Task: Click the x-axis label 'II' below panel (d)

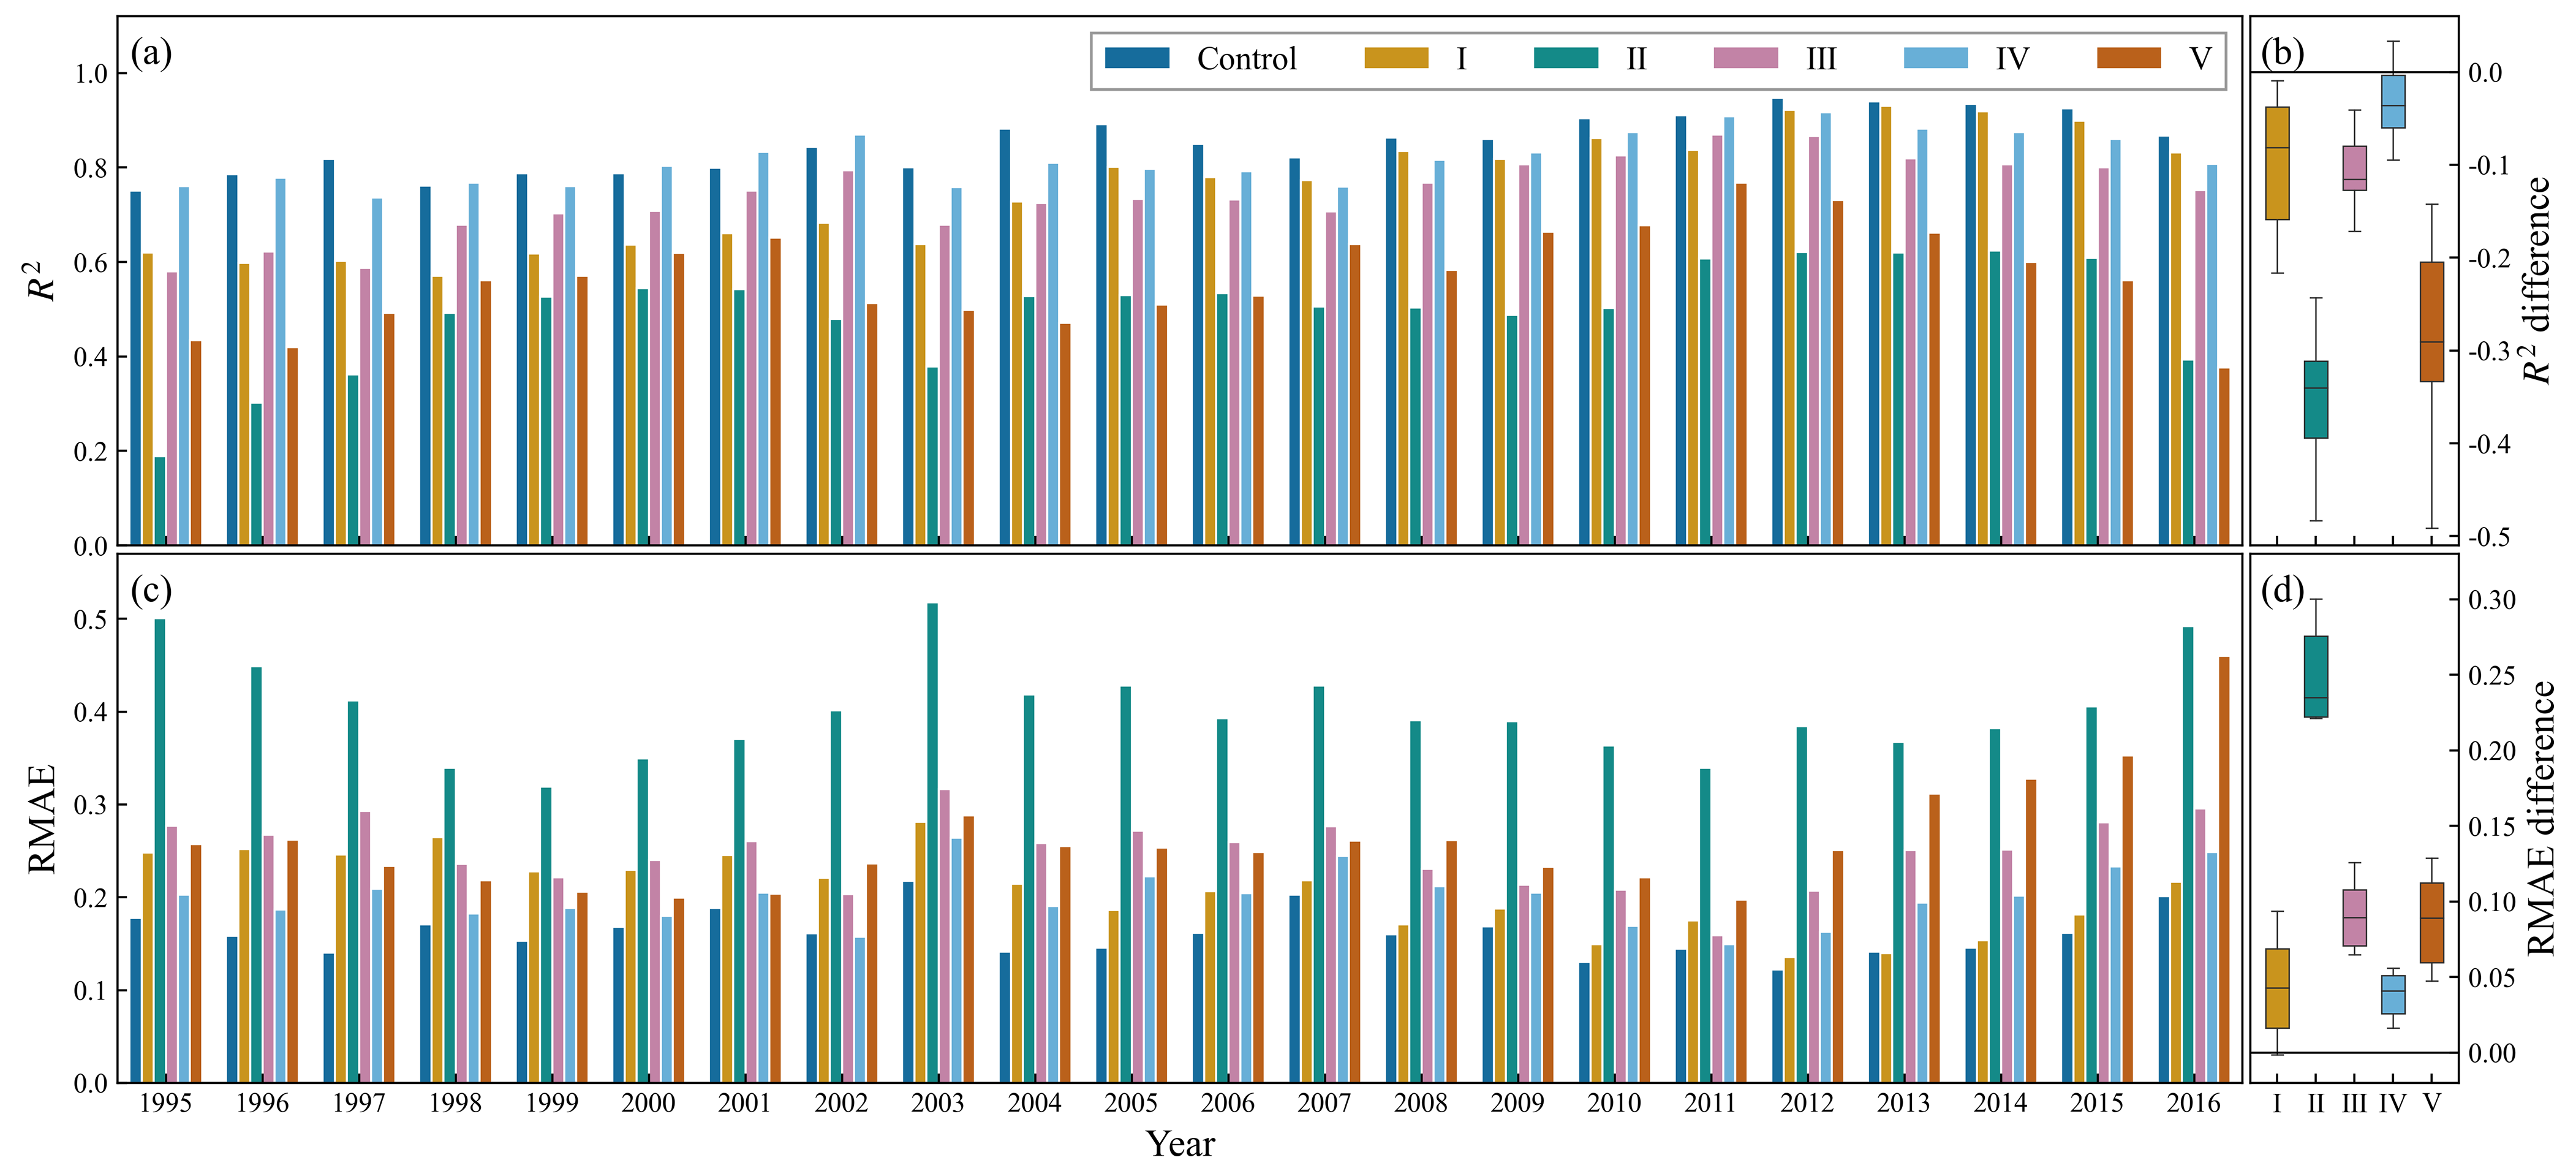Action: click(2315, 1103)
